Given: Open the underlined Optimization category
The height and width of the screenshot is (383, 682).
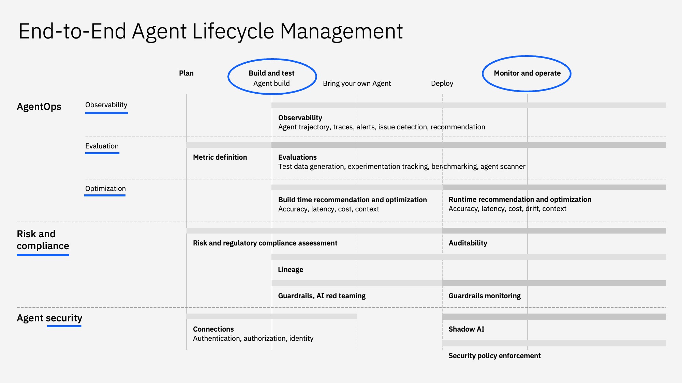Looking at the screenshot, I should [105, 189].
